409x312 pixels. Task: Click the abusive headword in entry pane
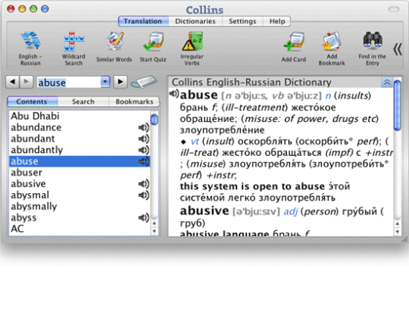coord(204,211)
